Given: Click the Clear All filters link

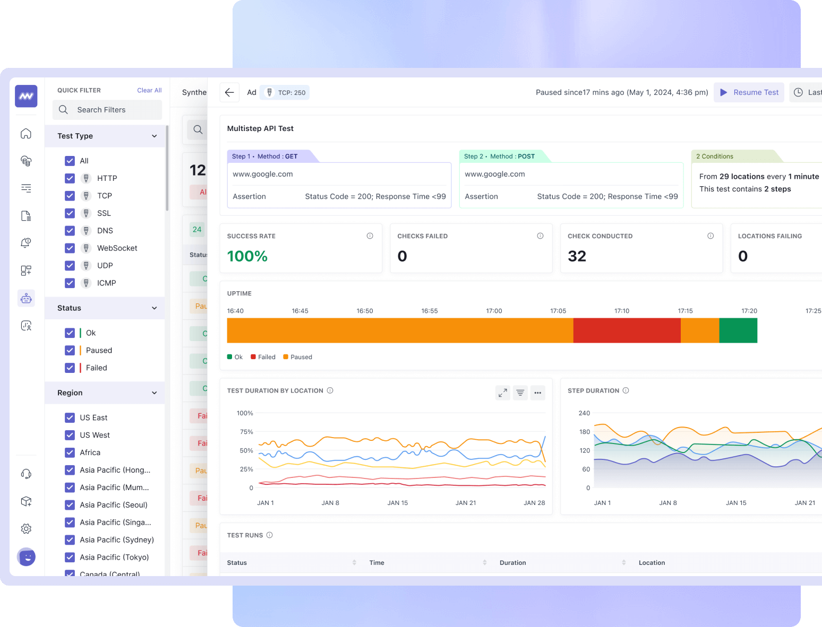Looking at the screenshot, I should pos(149,90).
